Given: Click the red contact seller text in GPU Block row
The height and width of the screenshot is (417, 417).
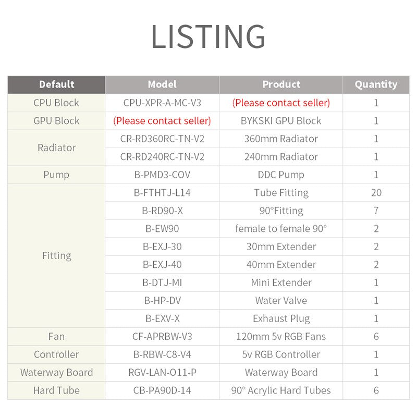Looking at the screenshot, I should [x=162, y=121].
